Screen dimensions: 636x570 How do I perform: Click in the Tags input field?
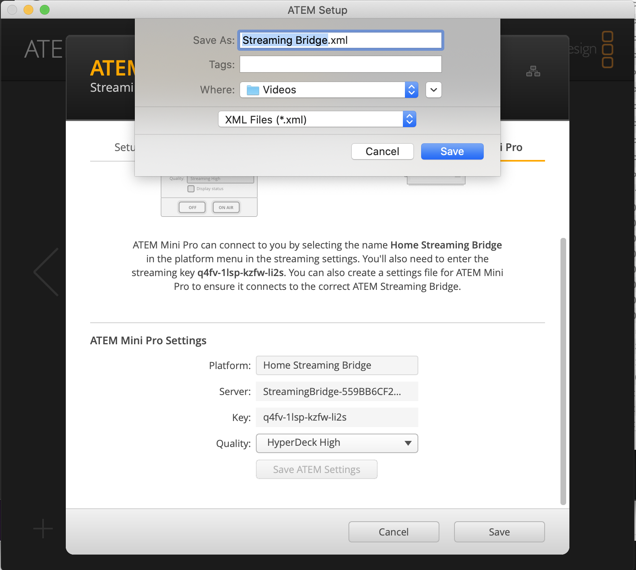[x=340, y=64]
